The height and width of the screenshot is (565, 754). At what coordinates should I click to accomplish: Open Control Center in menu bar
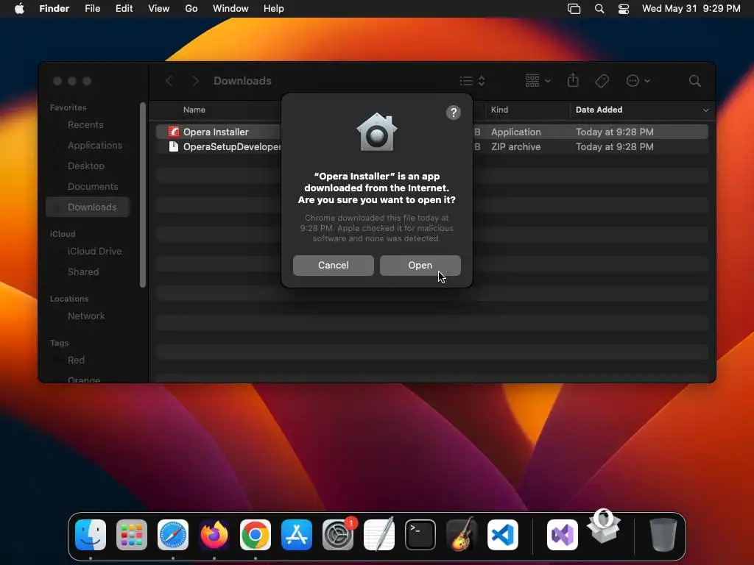[x=624, y=9]
